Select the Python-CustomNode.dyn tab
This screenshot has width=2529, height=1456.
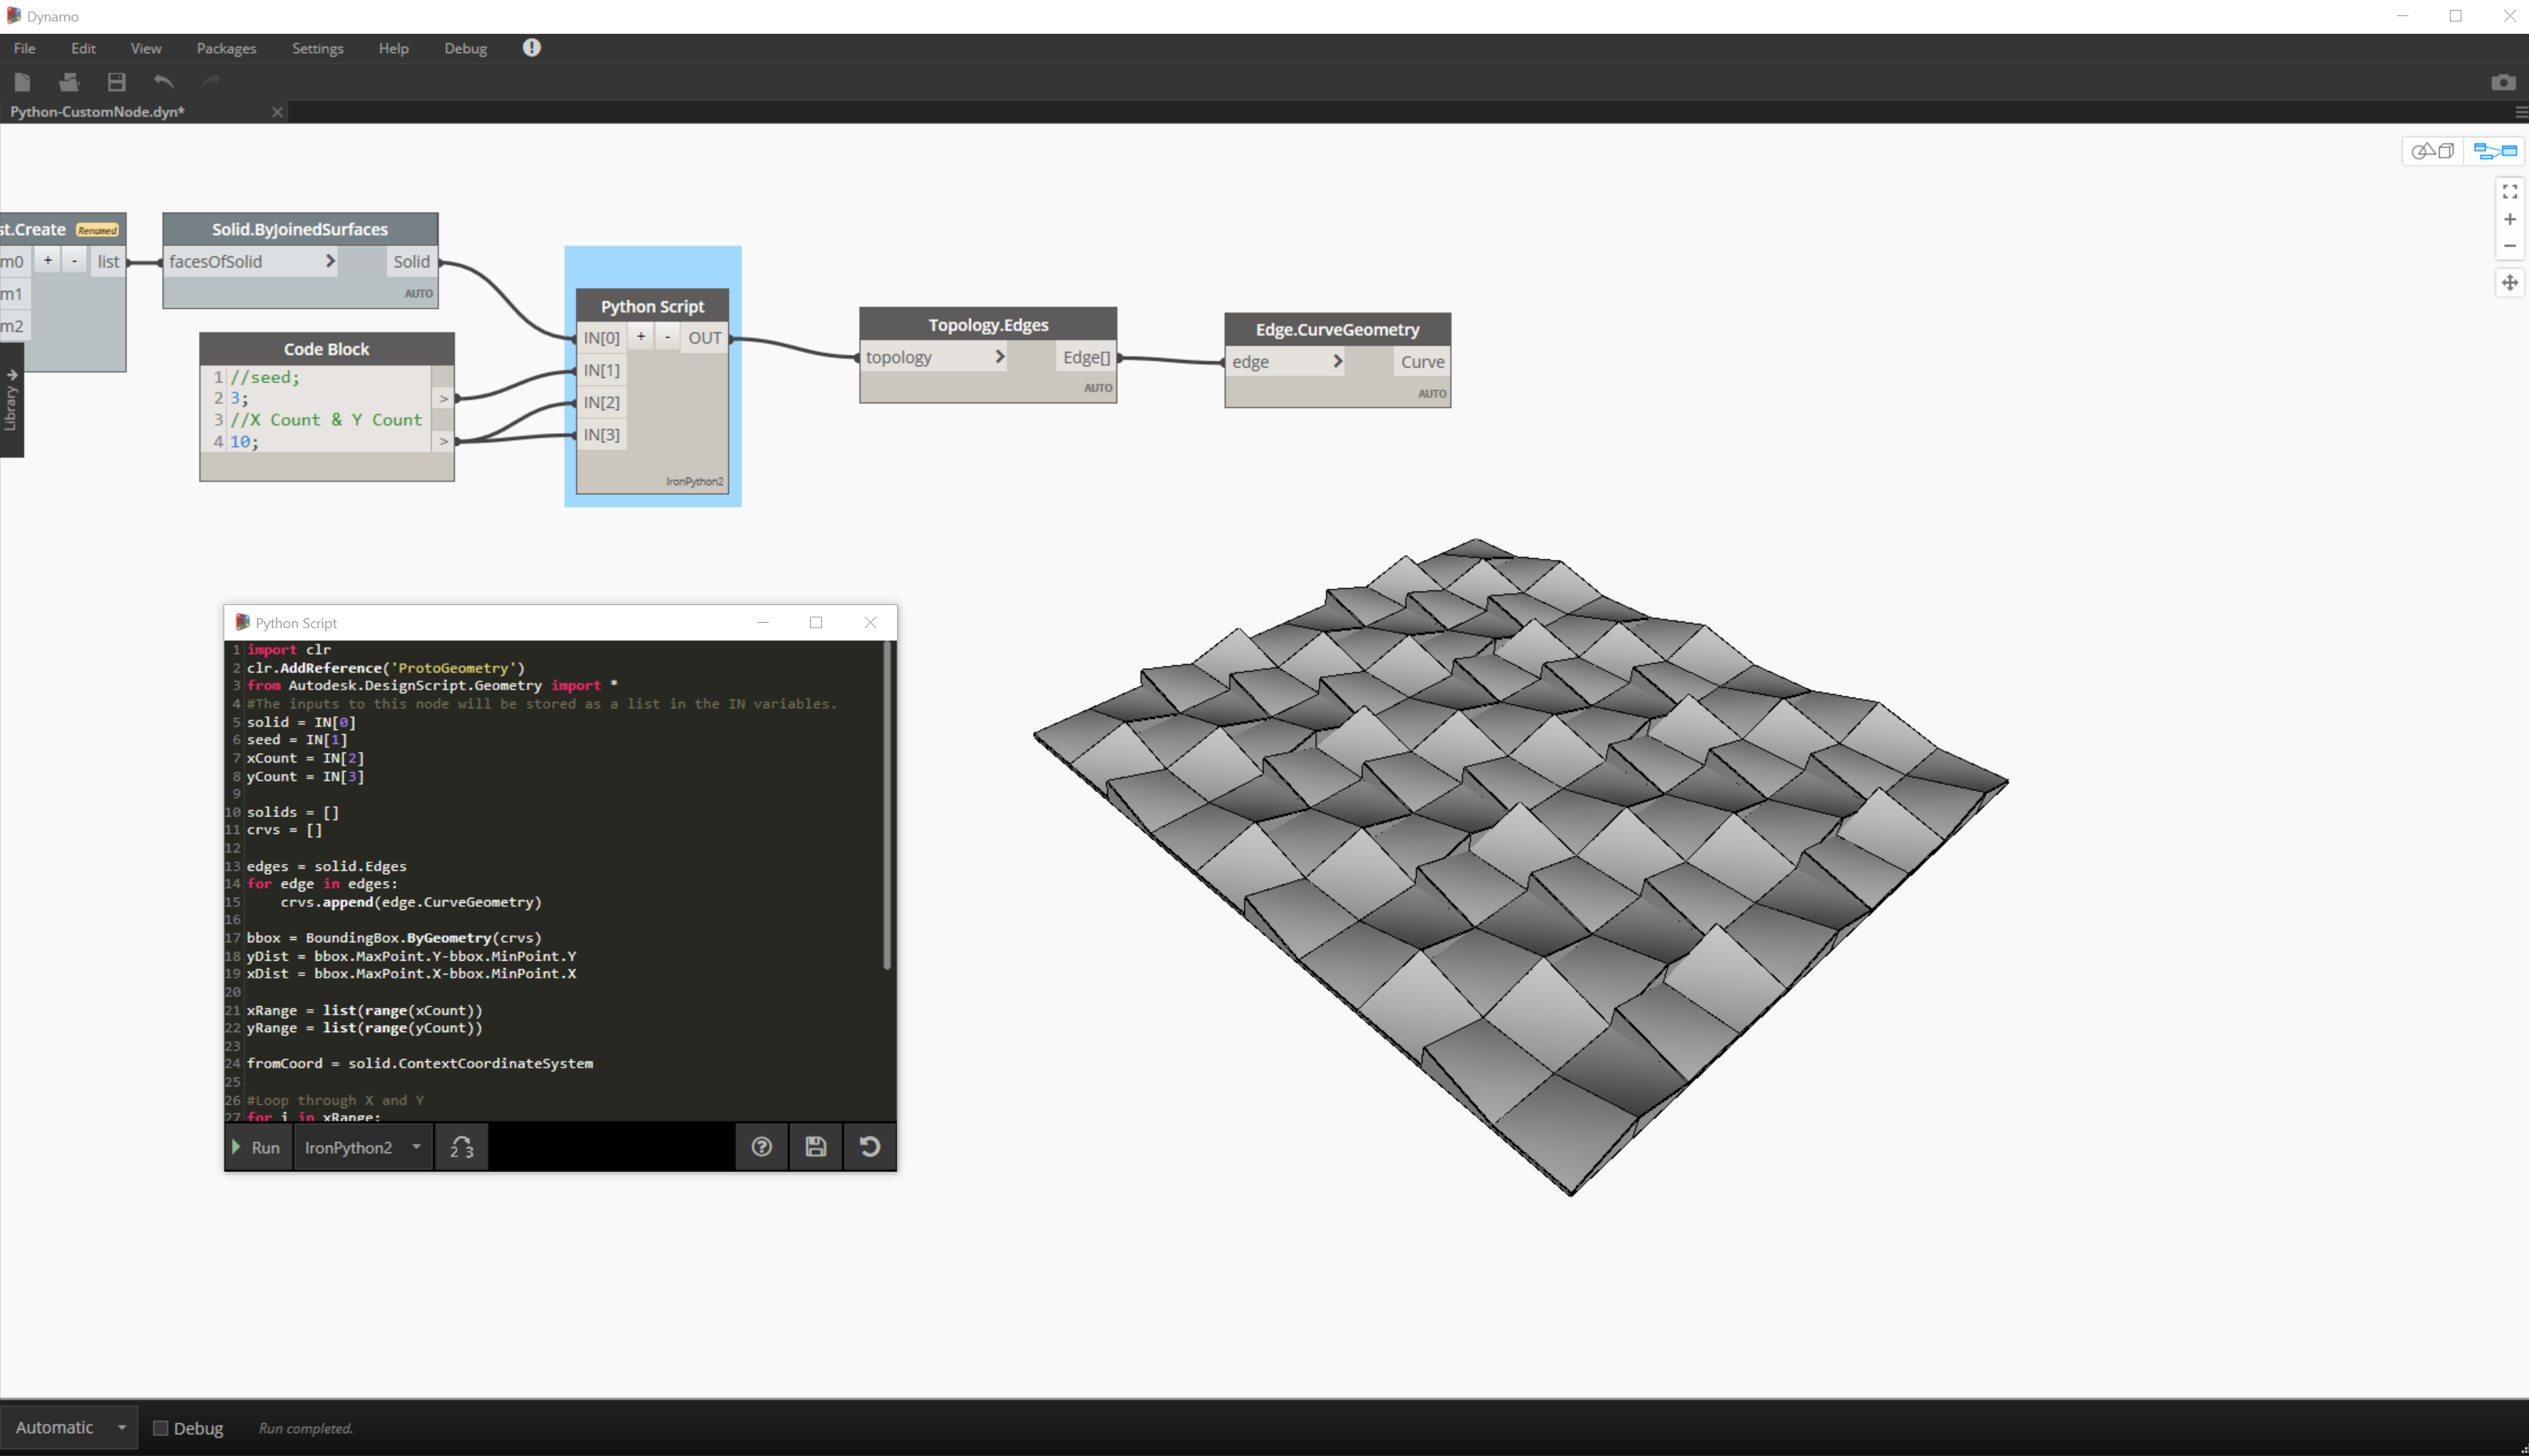coord(98,112)
